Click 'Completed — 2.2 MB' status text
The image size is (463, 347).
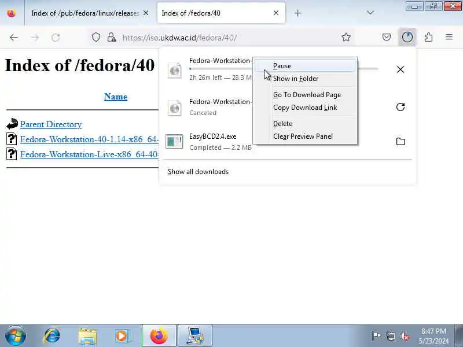(221, 147)
